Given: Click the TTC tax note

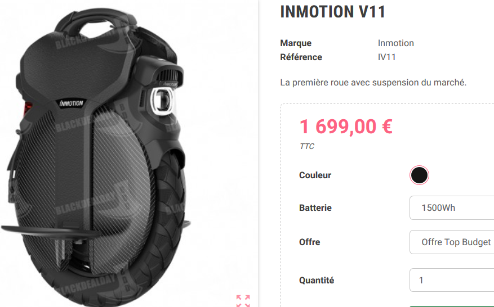Looking at the screenshot, I should click(307, 146).
